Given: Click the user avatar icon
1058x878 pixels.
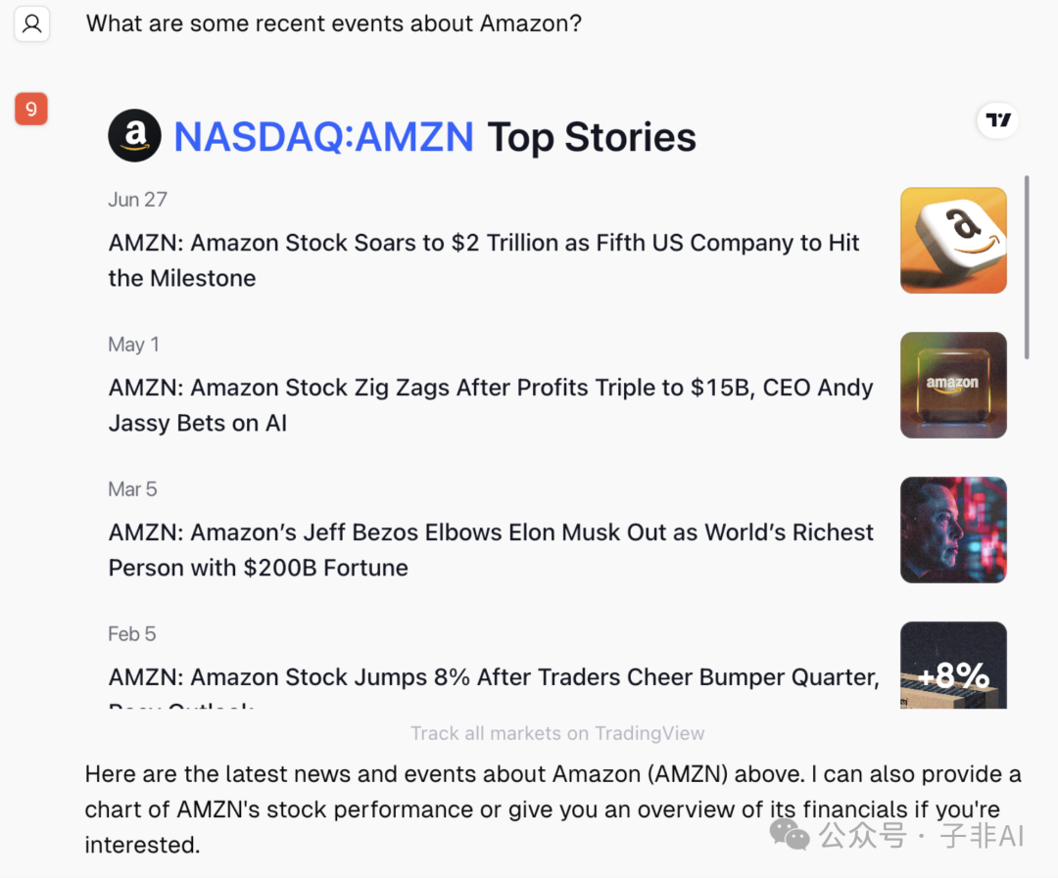Looking at the screenshot, I should point(31,24).
